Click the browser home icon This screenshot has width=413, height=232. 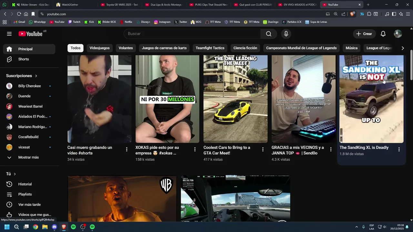click(26, 14)
